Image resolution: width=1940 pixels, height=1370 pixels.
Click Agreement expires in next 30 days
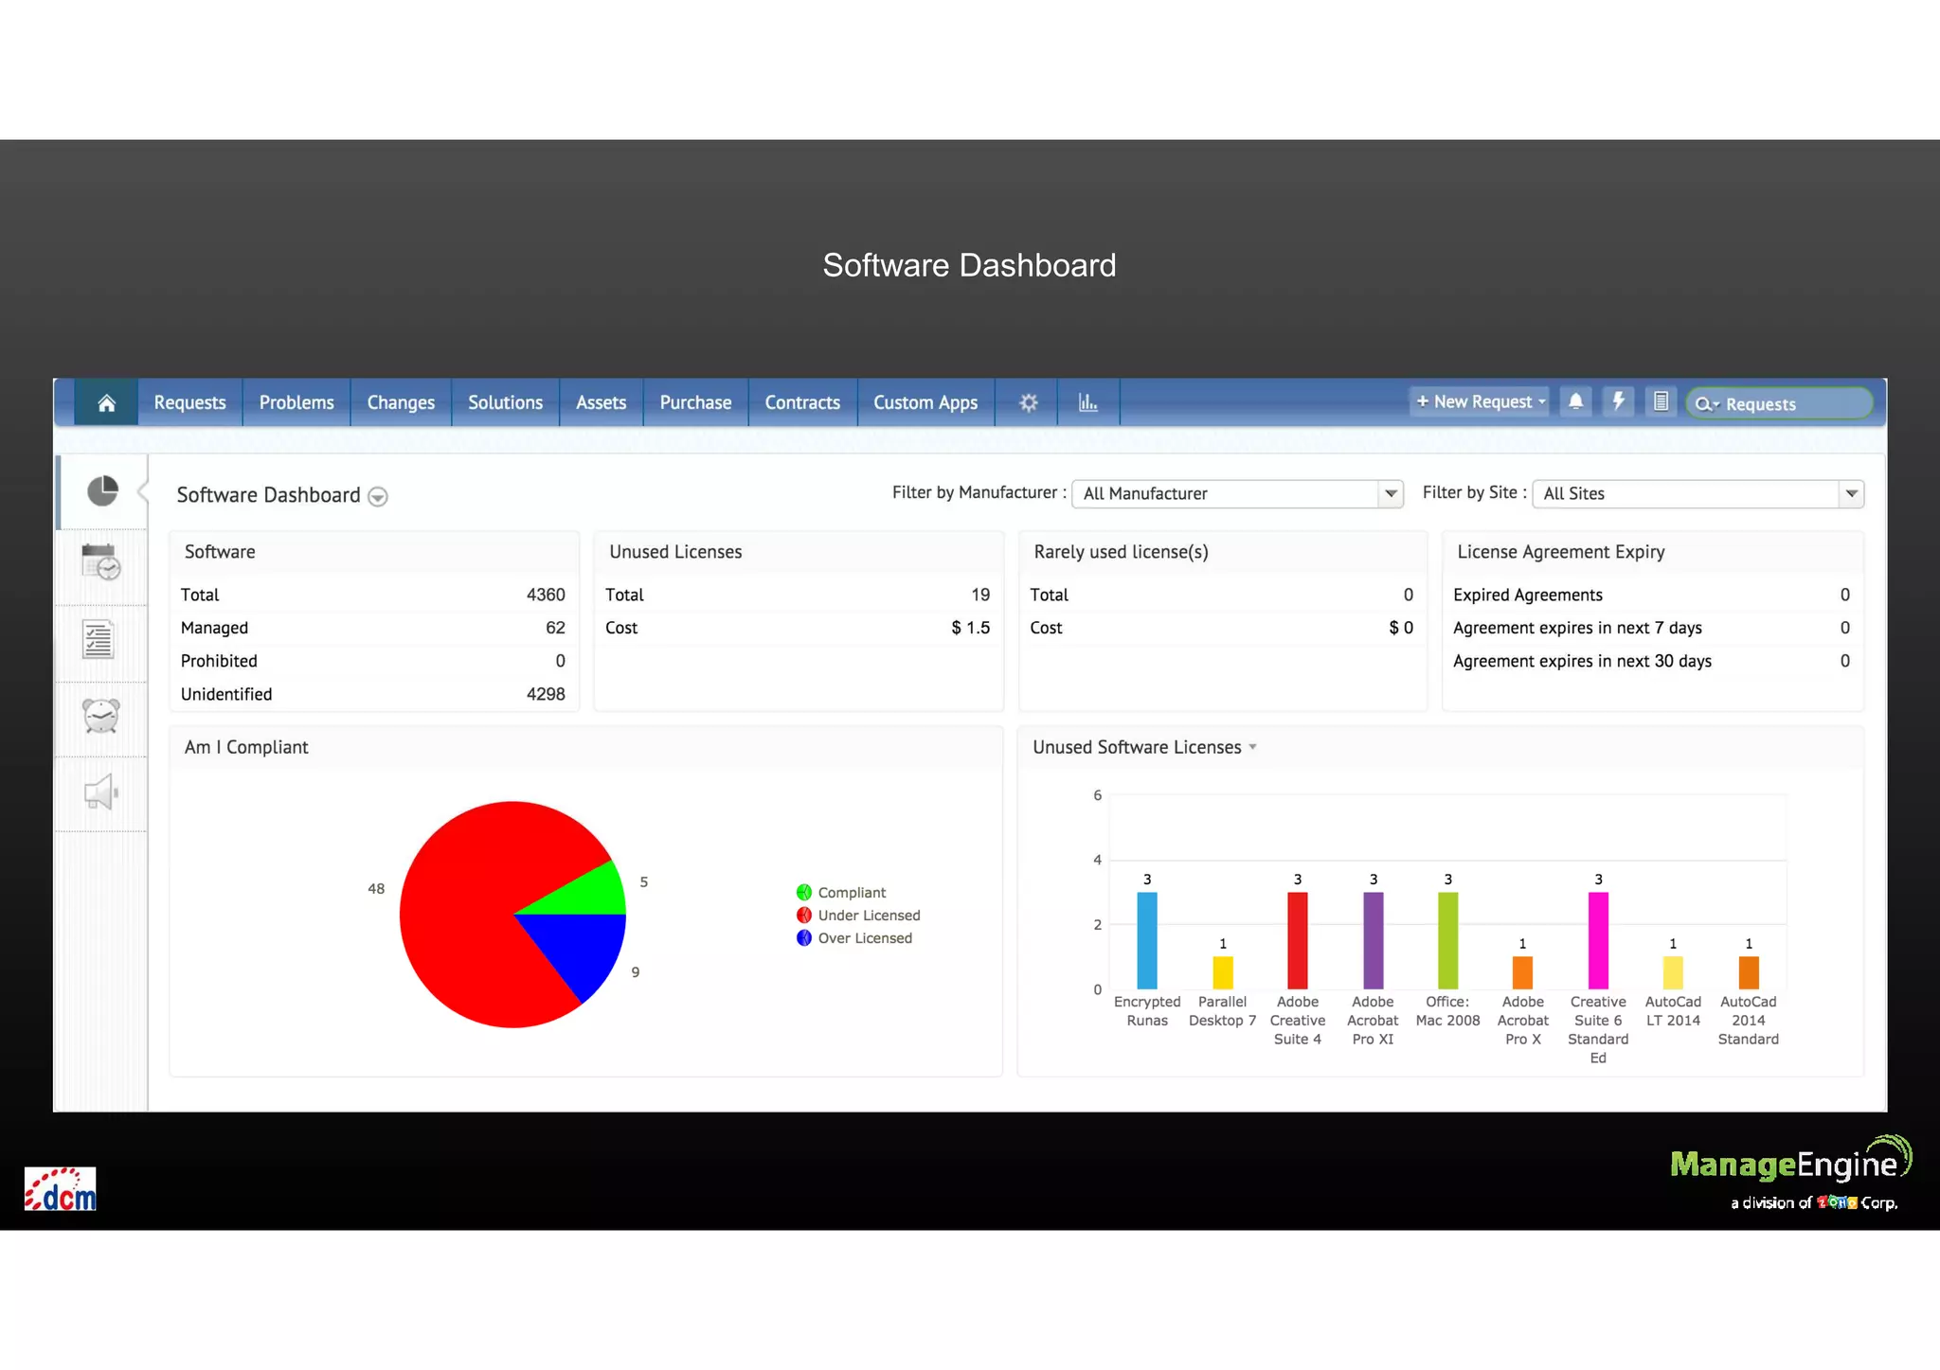tap(1652, 662)
